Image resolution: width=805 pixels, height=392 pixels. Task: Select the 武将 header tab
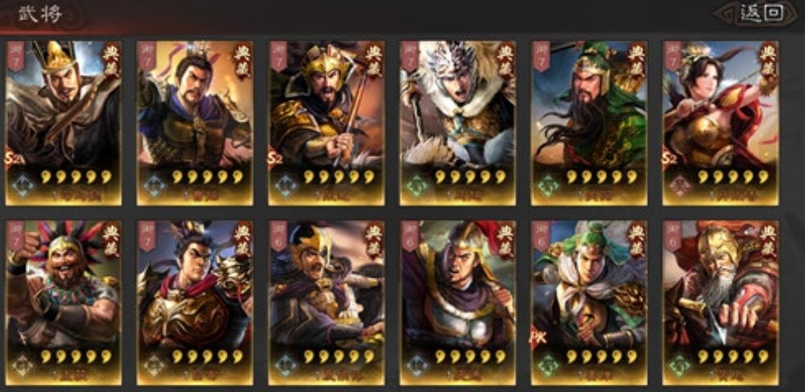[41, 14]
